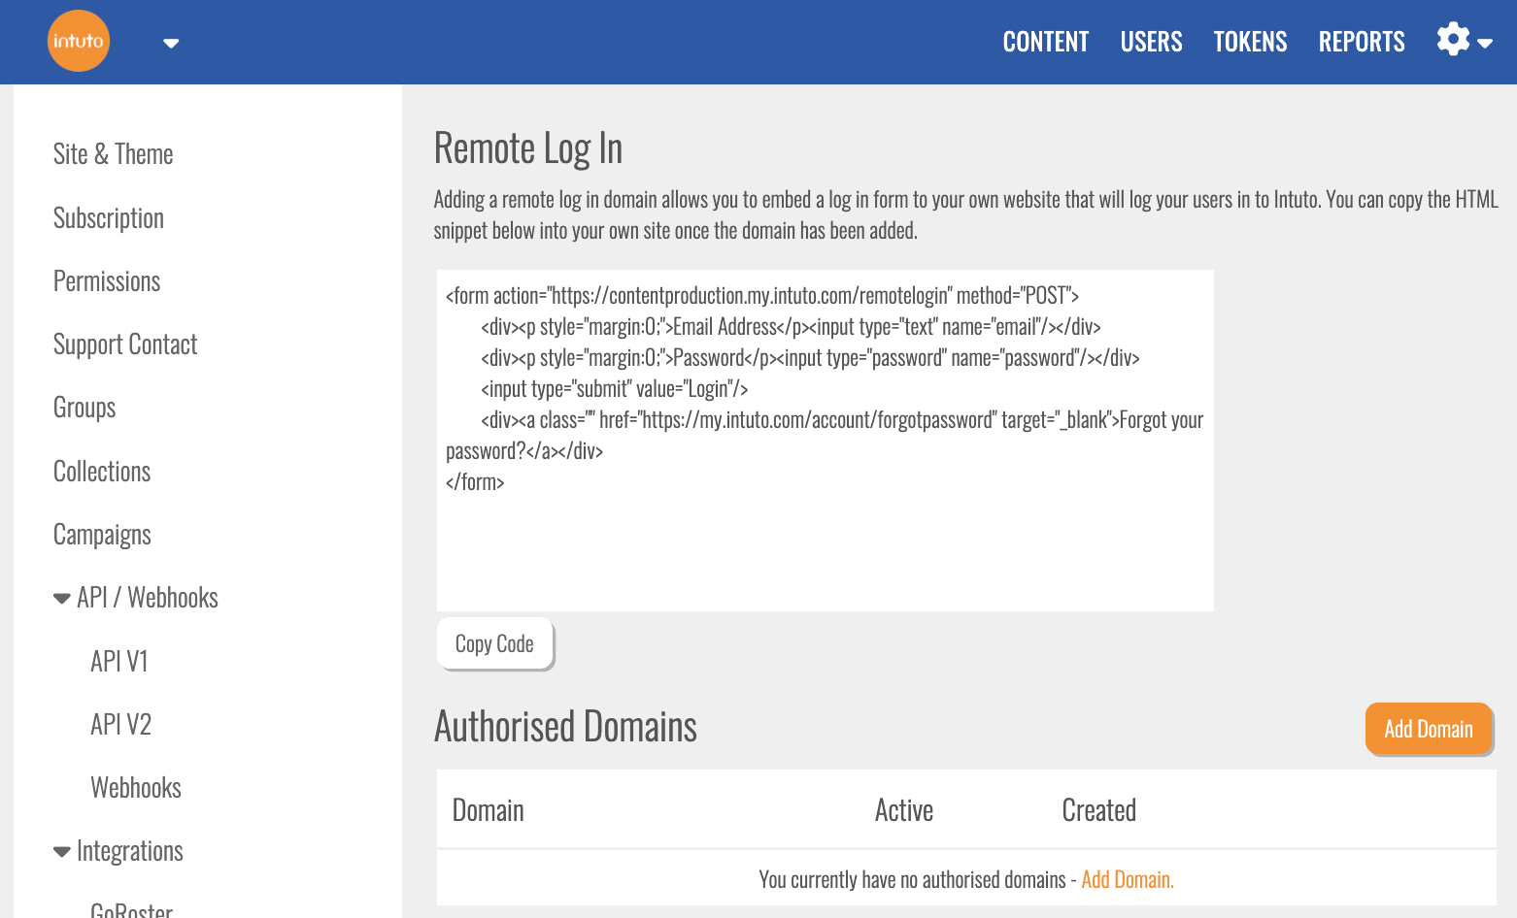Go to the USERS menu

tap(1151, 42)
